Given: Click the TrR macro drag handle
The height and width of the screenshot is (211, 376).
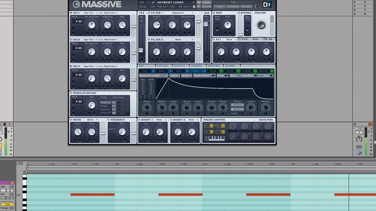Looking at the screenshot, I should (223, 132).
